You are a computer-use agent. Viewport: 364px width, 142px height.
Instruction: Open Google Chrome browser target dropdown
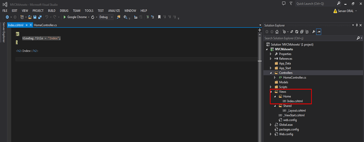89,17
